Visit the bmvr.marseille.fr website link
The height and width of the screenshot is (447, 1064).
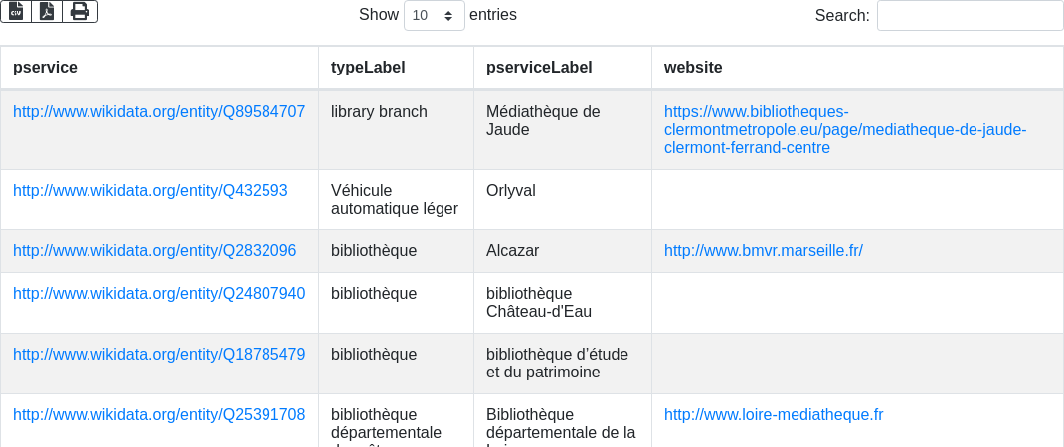(763, 251)
